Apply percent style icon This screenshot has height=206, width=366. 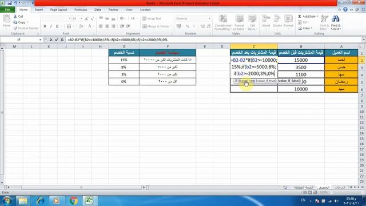(x=188, y=26)
